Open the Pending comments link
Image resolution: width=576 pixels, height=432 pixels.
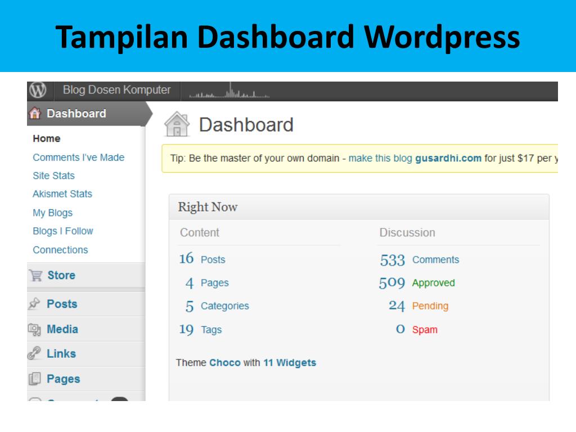point(430,306)
